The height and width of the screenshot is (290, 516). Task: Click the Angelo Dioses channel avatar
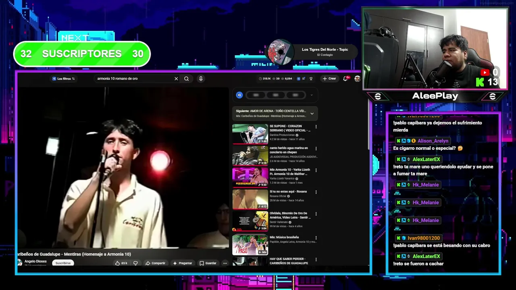19,263
